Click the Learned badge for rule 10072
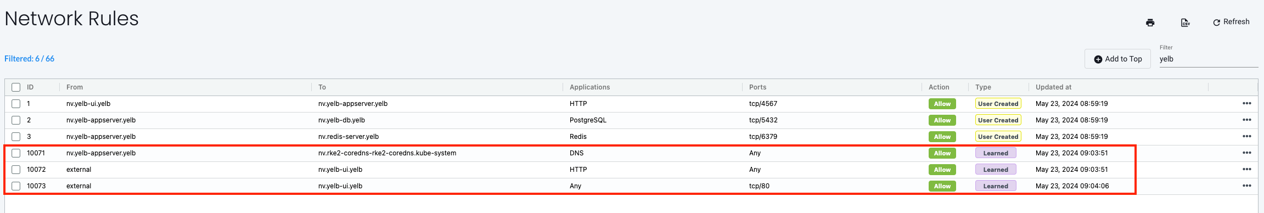The height and width of the screenshot is (213, 1264). [996, 170]
